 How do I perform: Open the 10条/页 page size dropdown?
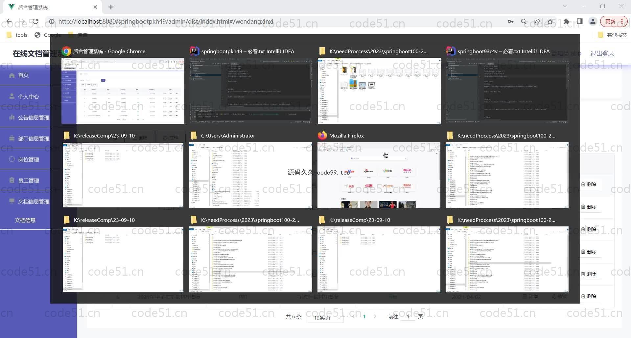325,317
